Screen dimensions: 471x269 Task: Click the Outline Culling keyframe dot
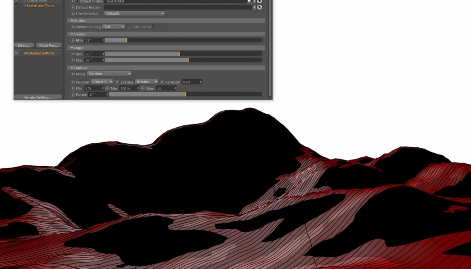click(x=73, y=27)
